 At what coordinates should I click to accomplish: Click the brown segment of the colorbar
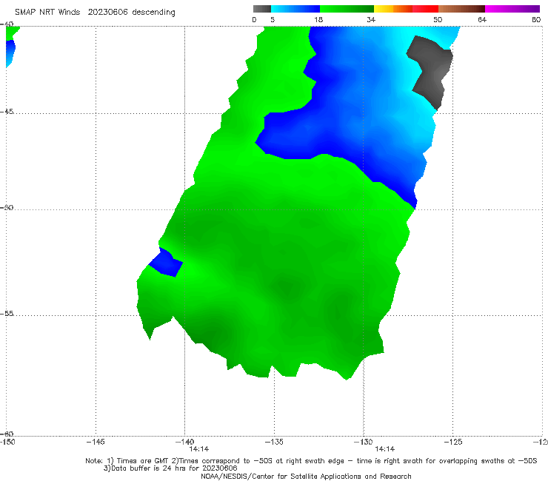point(461,9)
